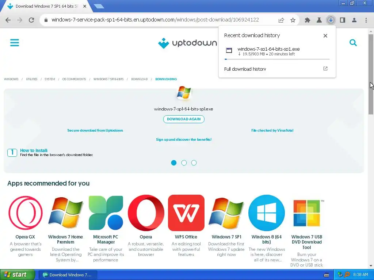Screen dimensions: 374x280
Task: Click File checked by VirusTotal
Action: click(272, 131)
